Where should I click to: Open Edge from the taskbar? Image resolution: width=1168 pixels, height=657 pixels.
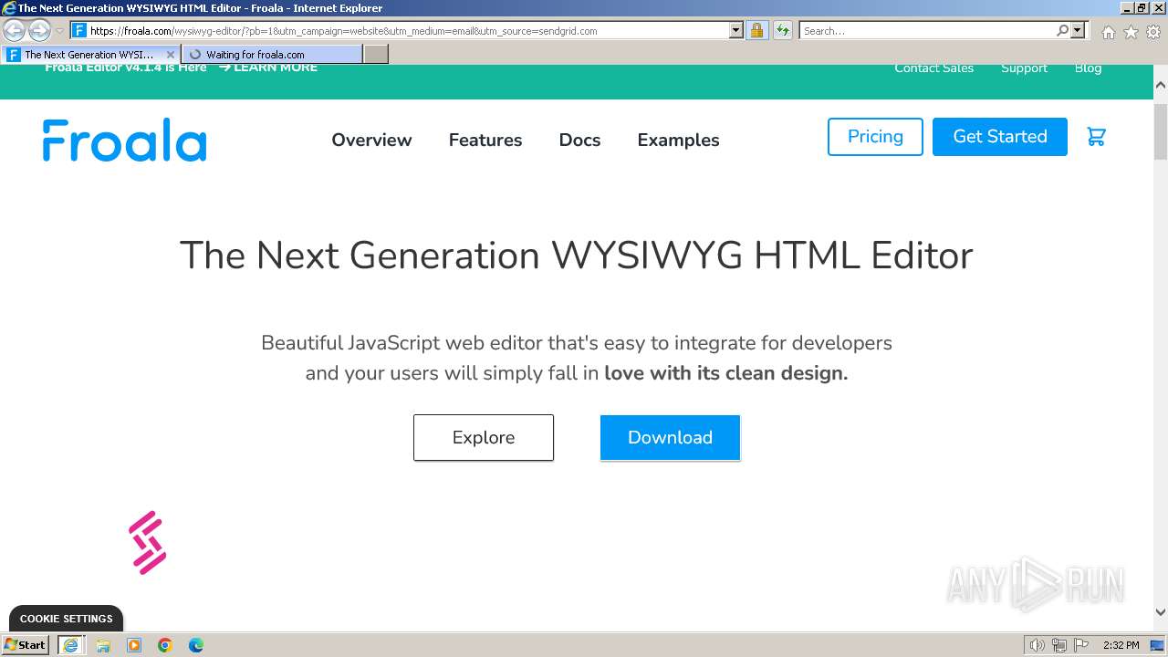196,645
